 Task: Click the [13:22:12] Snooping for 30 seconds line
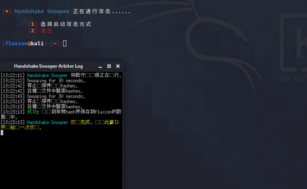click(x=43, y=81)
